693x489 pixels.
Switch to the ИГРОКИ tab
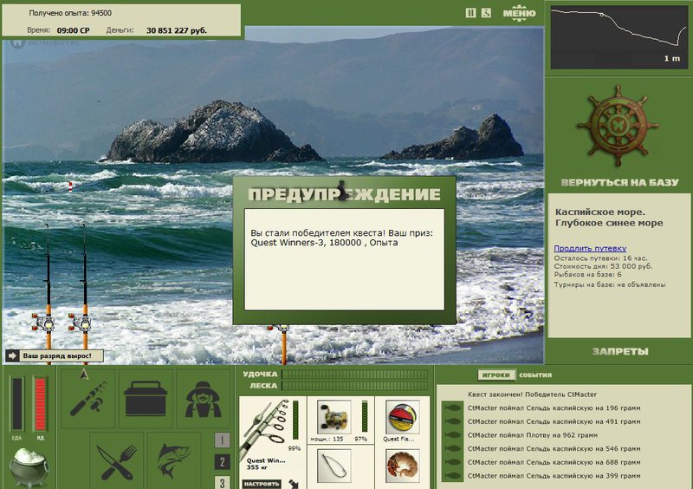tap(495, 375)
